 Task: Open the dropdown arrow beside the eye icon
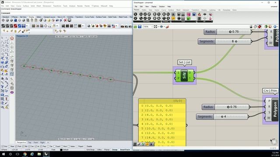(x=164, y=27)
